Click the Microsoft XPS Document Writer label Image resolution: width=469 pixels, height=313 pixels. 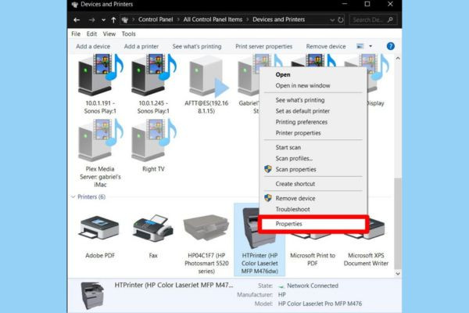click(x=366, y=259)
